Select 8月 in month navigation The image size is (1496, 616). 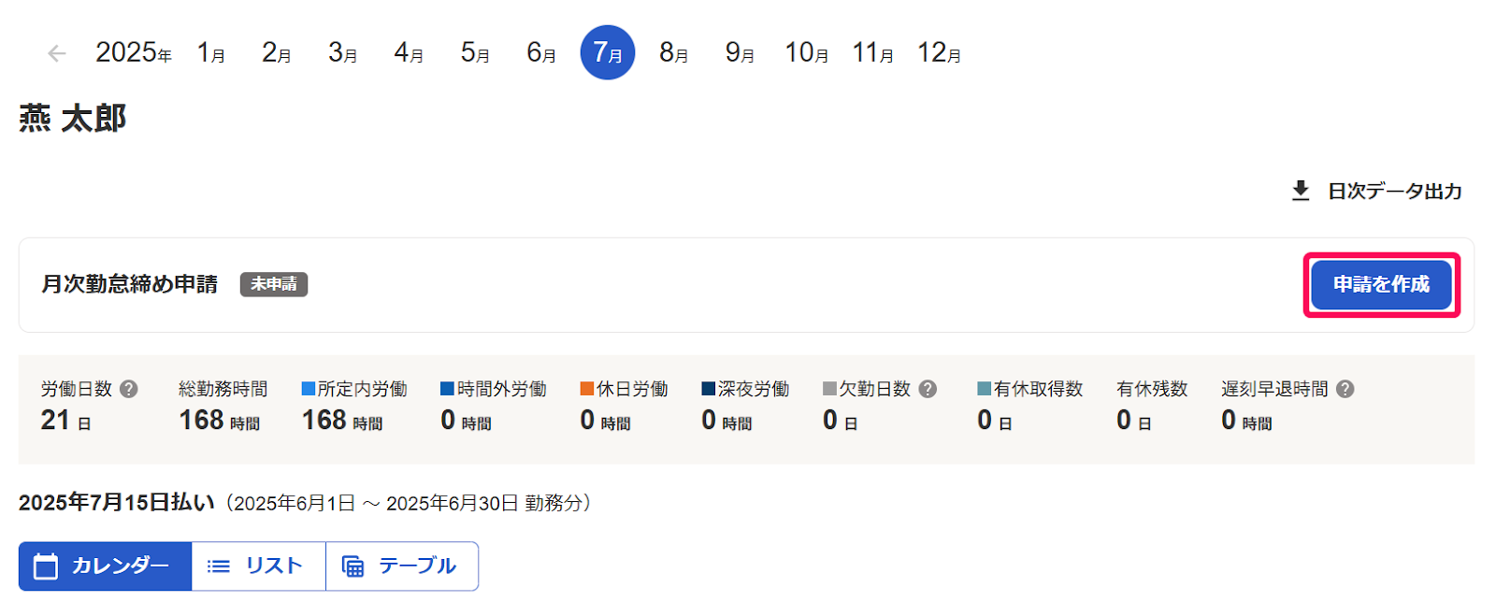[674, 53]
